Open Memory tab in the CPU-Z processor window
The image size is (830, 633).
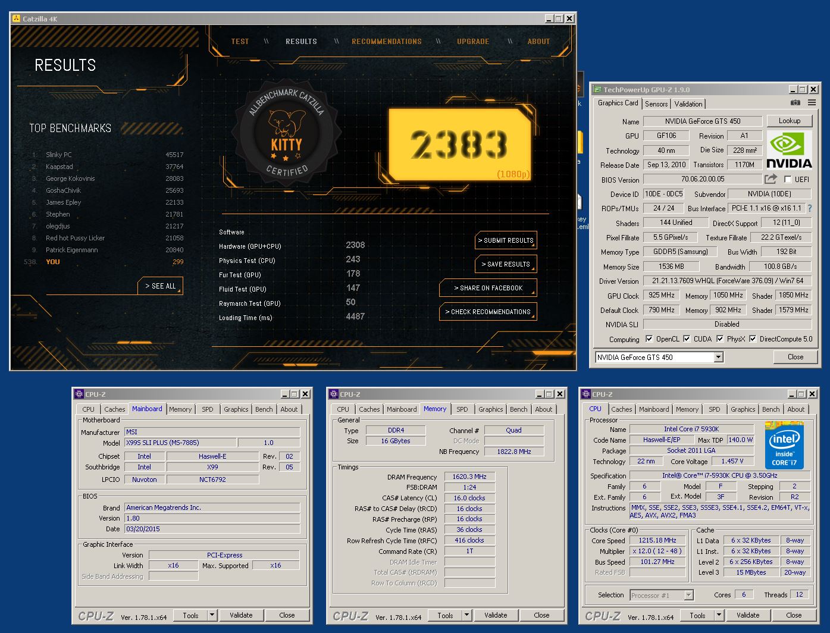pyautogui.click(x=687, y=409)
